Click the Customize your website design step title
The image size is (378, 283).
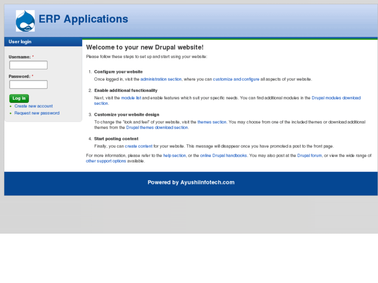tap(127, 115)
